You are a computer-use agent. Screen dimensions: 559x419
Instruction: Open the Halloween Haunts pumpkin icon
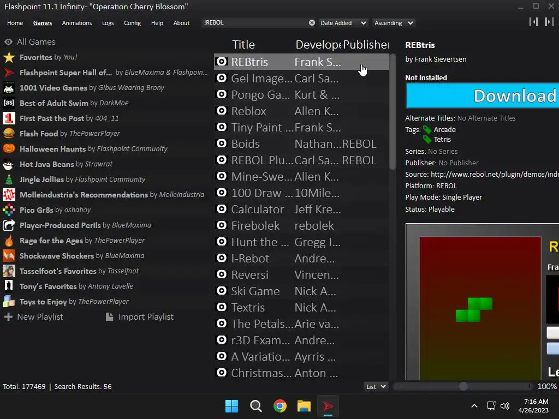click(9, 149)
